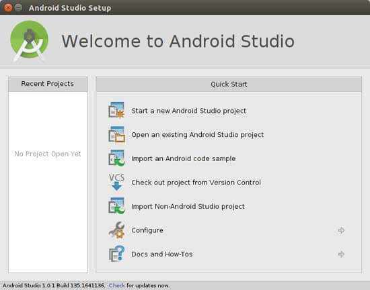Open Docs and How-Tos
Image resolution: width=370 pixels, height=290 pixels.
coord(162,254)
